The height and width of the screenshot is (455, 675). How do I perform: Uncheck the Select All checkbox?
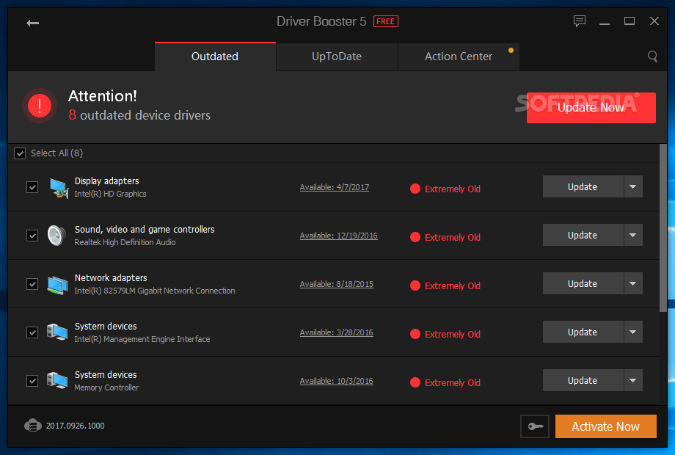[x=20, y=153]
